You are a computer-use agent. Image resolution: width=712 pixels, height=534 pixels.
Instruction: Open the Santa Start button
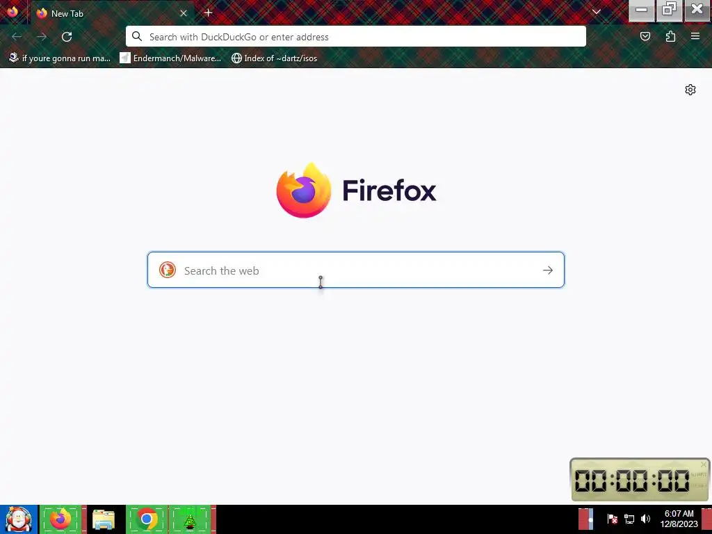pos(18,519)
